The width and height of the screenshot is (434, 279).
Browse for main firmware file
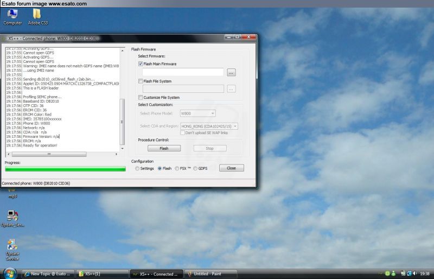pos(231,73)
